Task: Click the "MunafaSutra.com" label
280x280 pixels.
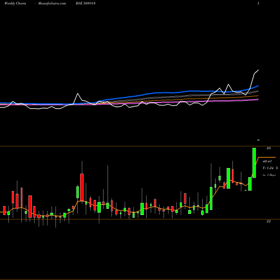Action: click(52, 3)
